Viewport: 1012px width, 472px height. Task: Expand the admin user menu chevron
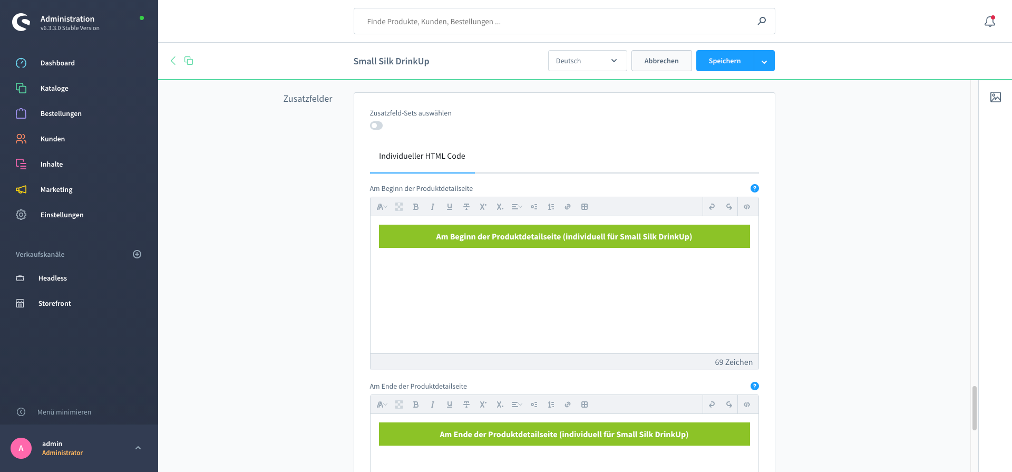(138, 448)
